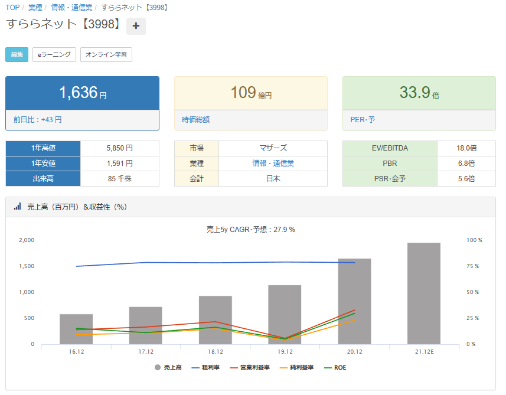Click the 日本 accounting value
This screenshot has height=395, width=506.
[x=273, y=178]
